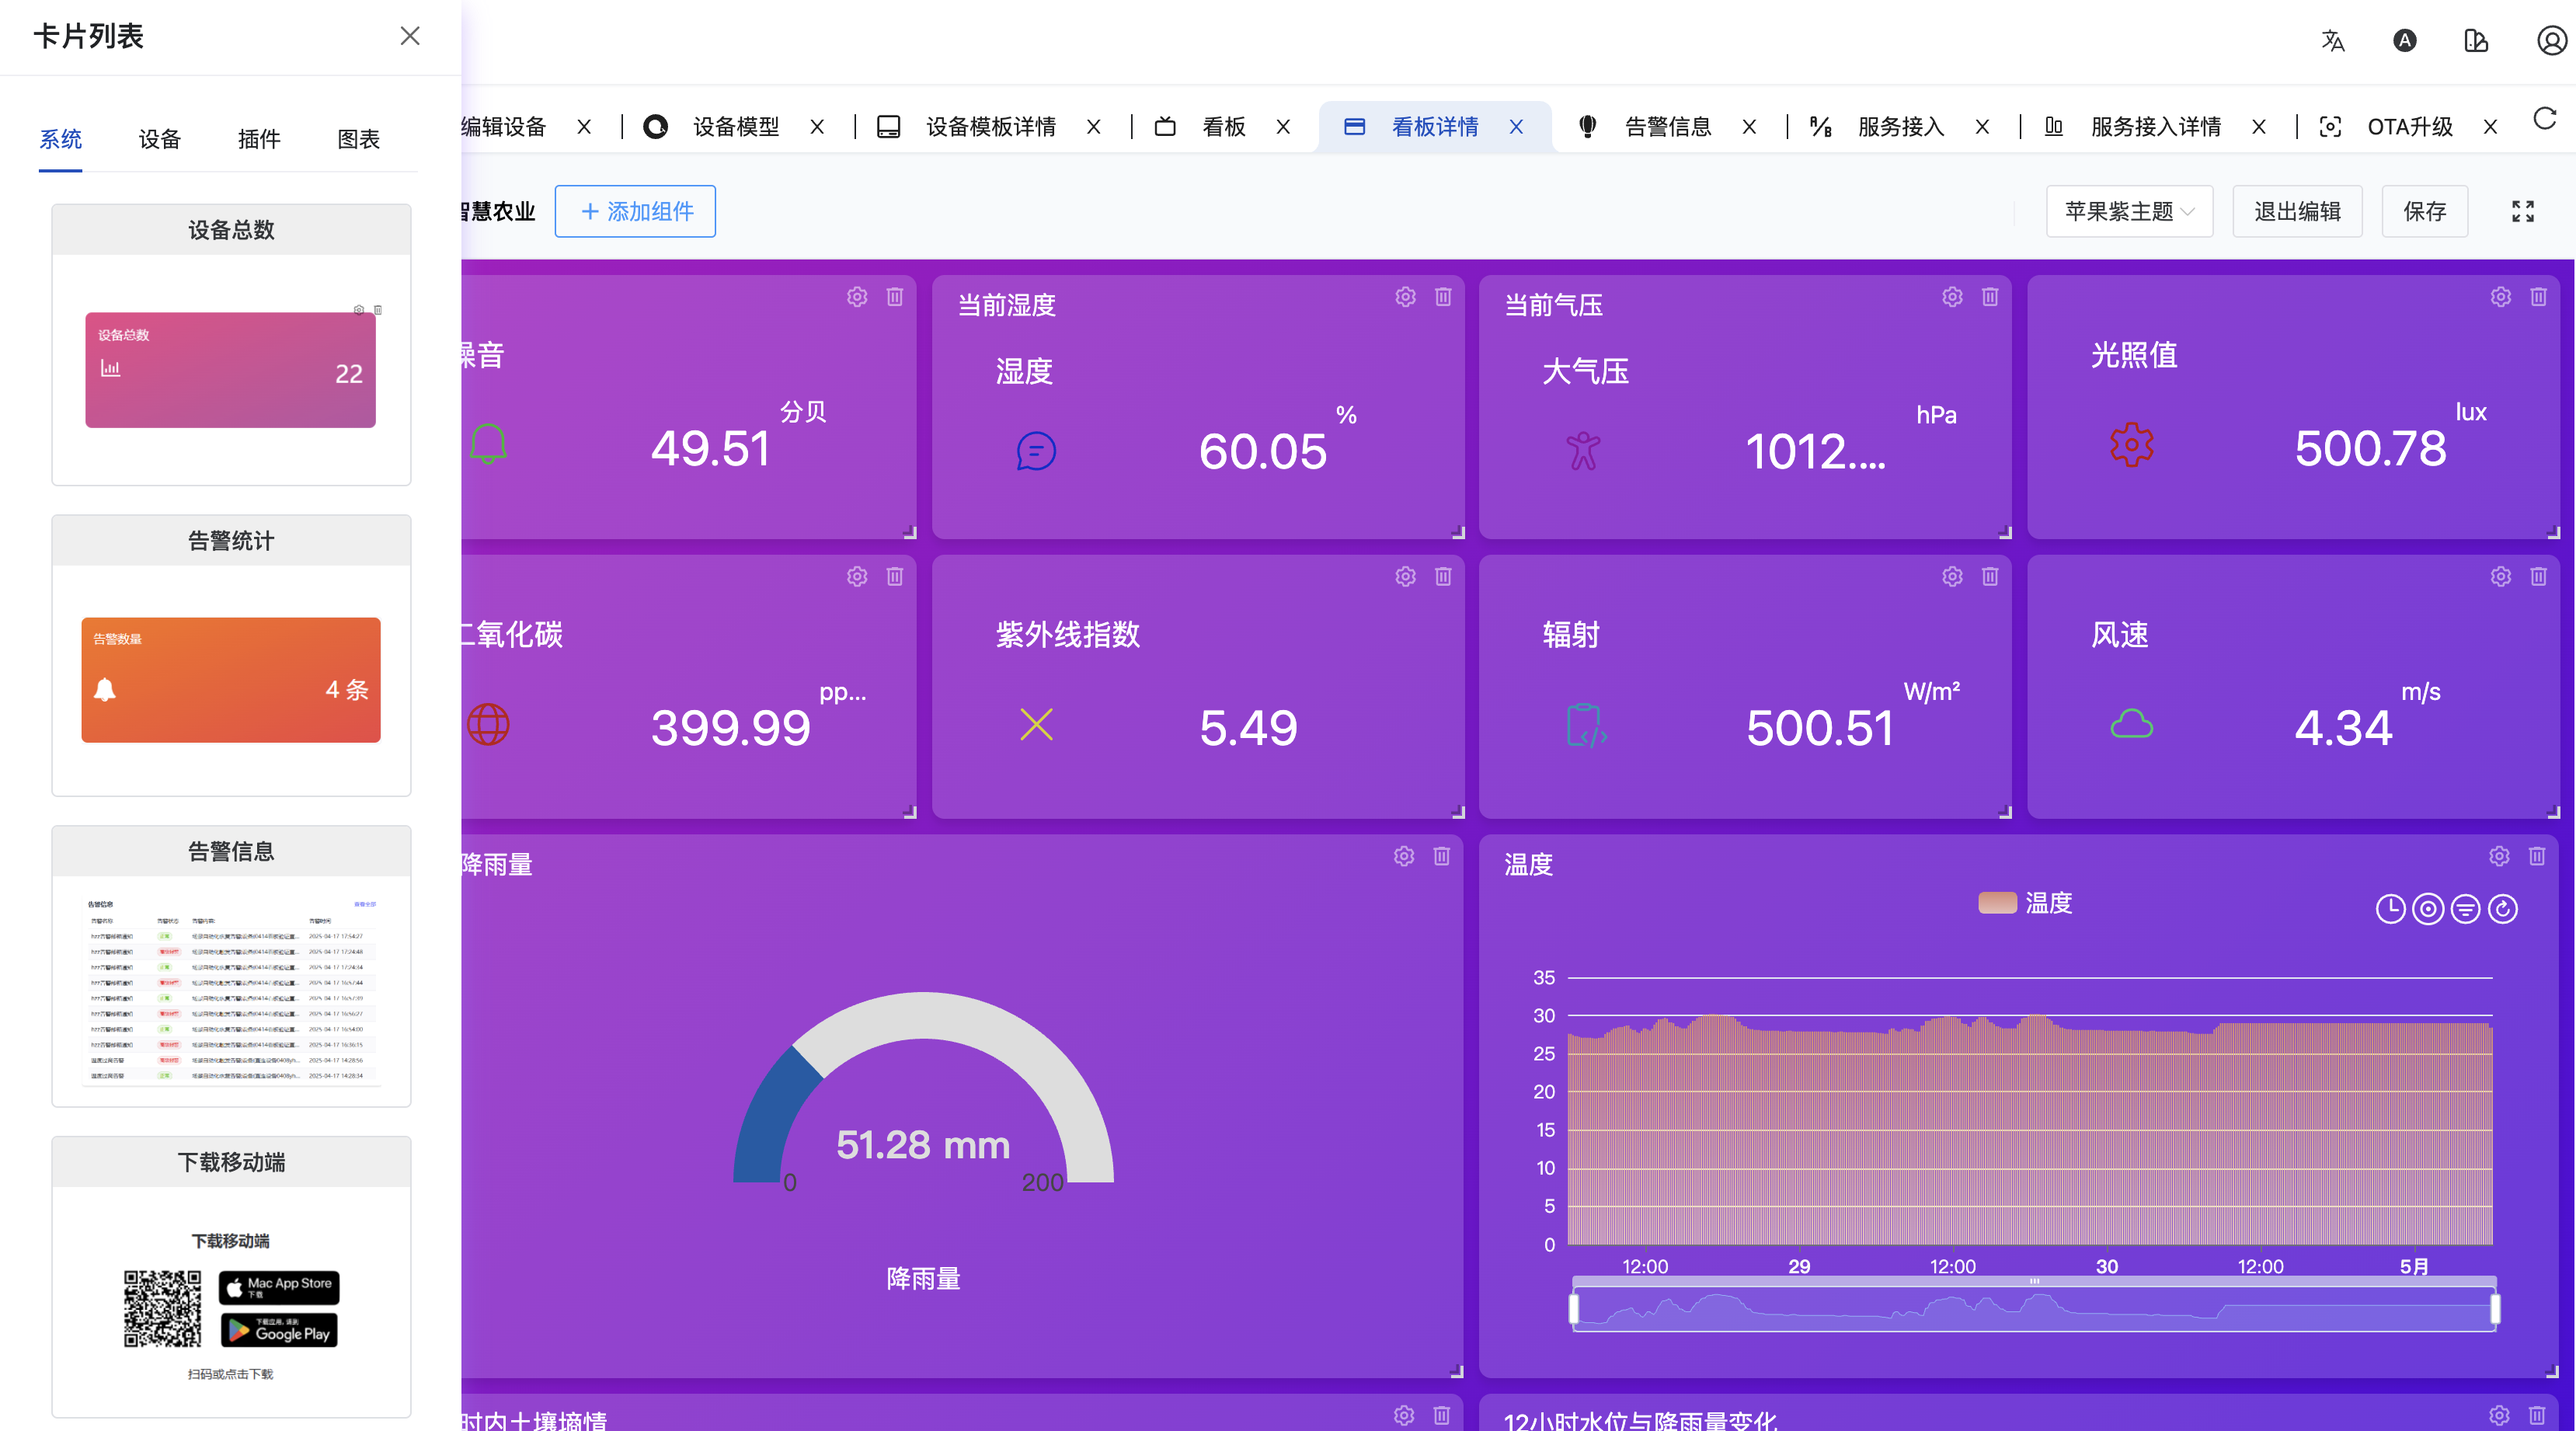Click the refresh icon beside tabs

2544,120
